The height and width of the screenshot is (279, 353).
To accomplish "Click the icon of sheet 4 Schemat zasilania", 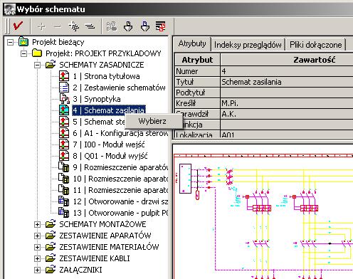I will (x=64, y=110).
